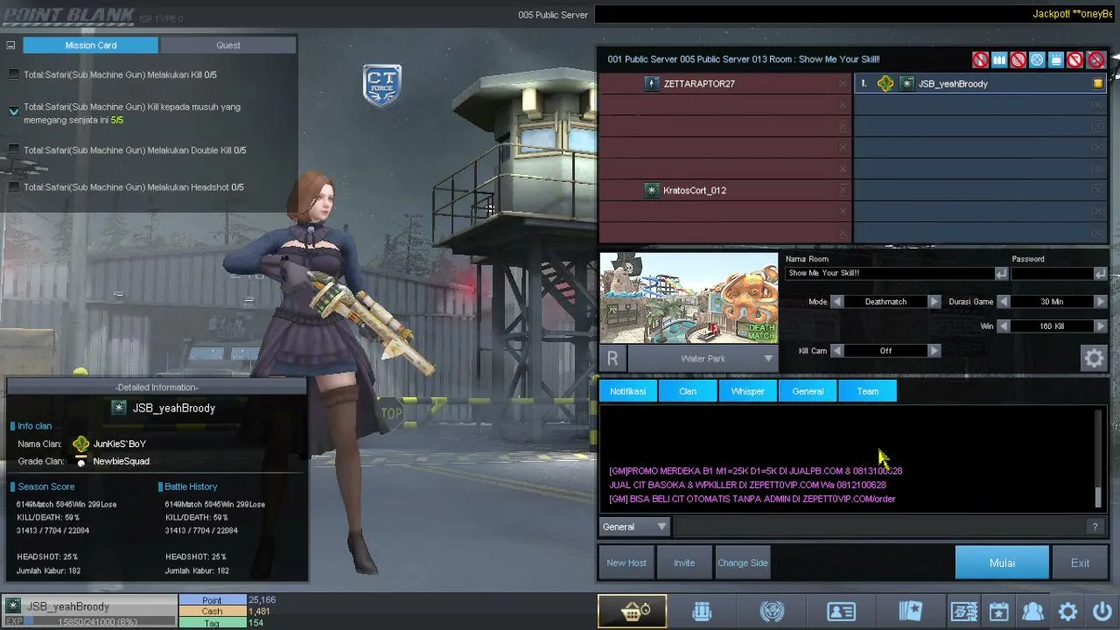Screen dimensions: 1120x630
Task: Select next Mode with right arrow
Action: point(934,302)
